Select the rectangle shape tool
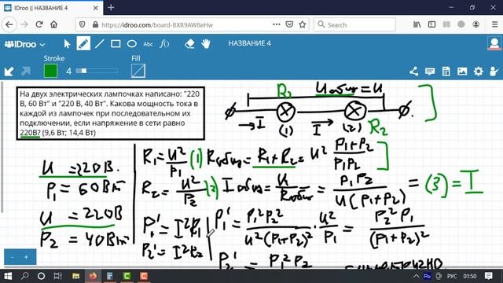This screenshot has height=283, width=503. [116, 44]
